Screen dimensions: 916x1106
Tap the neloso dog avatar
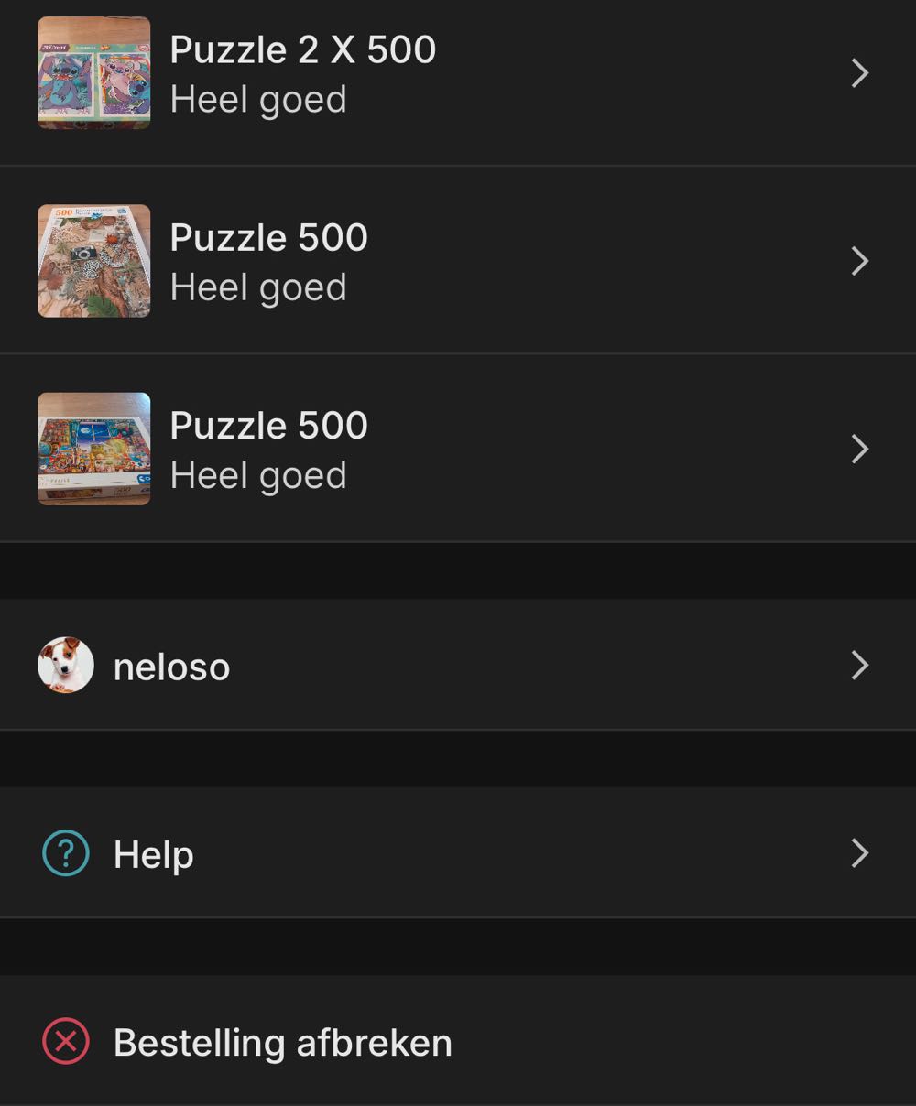pos(66,666)
